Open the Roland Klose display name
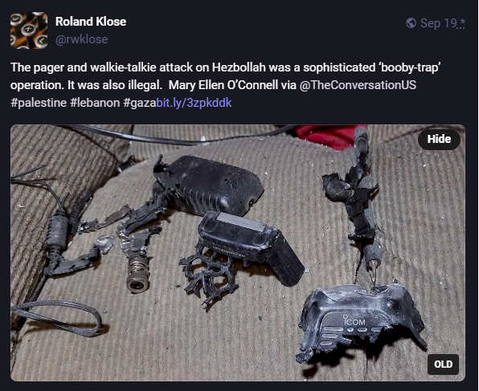Screen dimensions: 479x391 tap(91, 22)
